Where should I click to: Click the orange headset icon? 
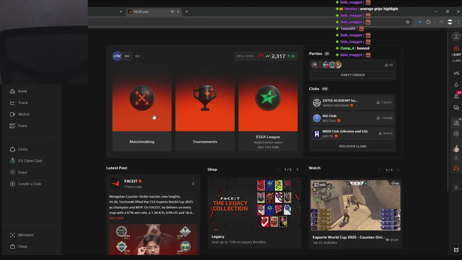tap(456, 168)
